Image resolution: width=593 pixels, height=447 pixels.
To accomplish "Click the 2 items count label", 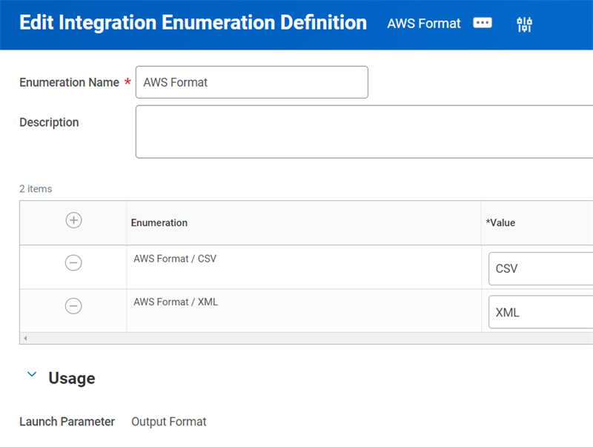I will click(36, 189).
